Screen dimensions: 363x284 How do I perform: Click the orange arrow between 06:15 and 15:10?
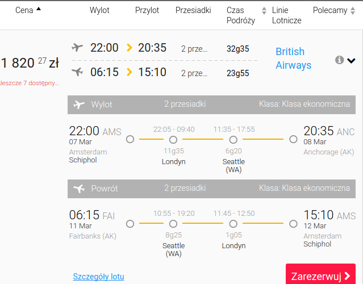click(x=130, y=72)
